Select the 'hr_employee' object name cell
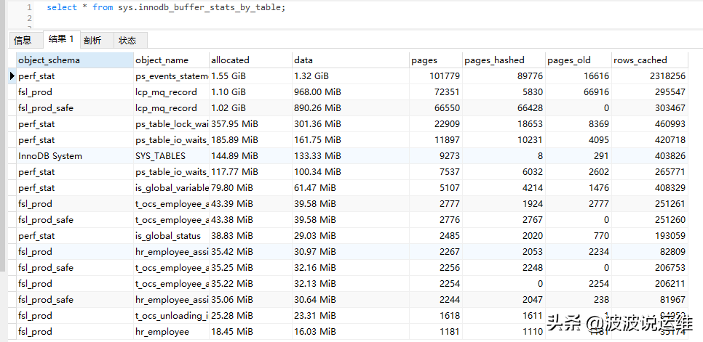Viewport: 703px width, 342px height. [x=171, y=332]
